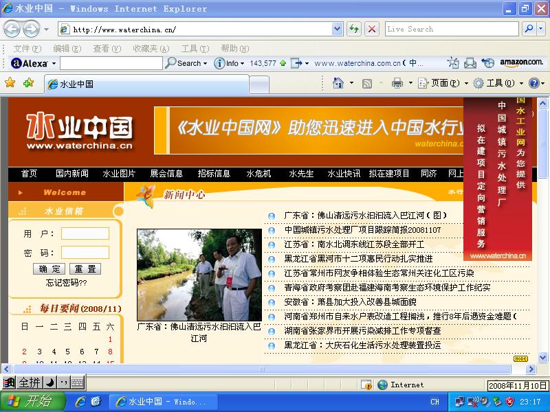This screenshot has height=412, width=550.
Task: Open the 展会信息 navigation link
Action: click(166, 174)
